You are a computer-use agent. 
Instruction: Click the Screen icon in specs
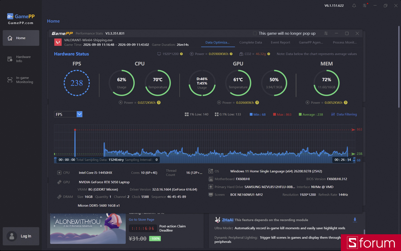click(x=211, y=194)
